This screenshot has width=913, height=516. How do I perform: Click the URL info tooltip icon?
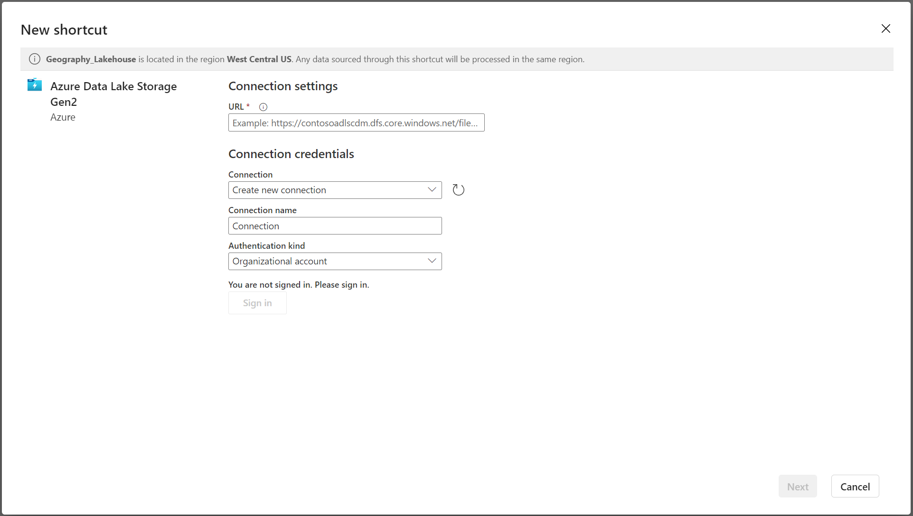(263, 107)
